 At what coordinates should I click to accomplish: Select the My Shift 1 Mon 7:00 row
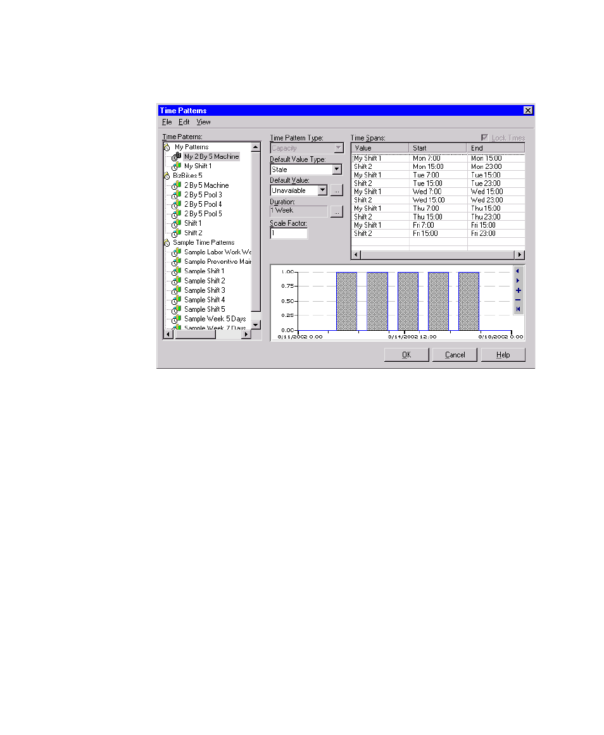pos(438,158)
